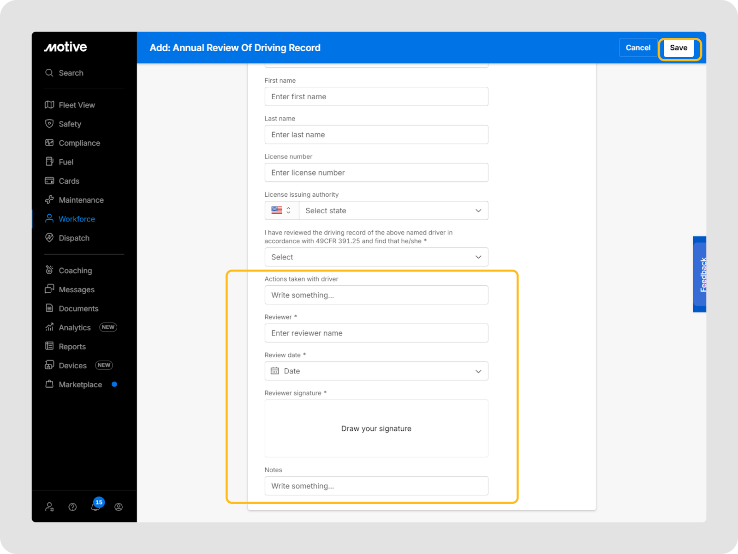
Task: Click the help question mark icon
Action: (72, 507)
